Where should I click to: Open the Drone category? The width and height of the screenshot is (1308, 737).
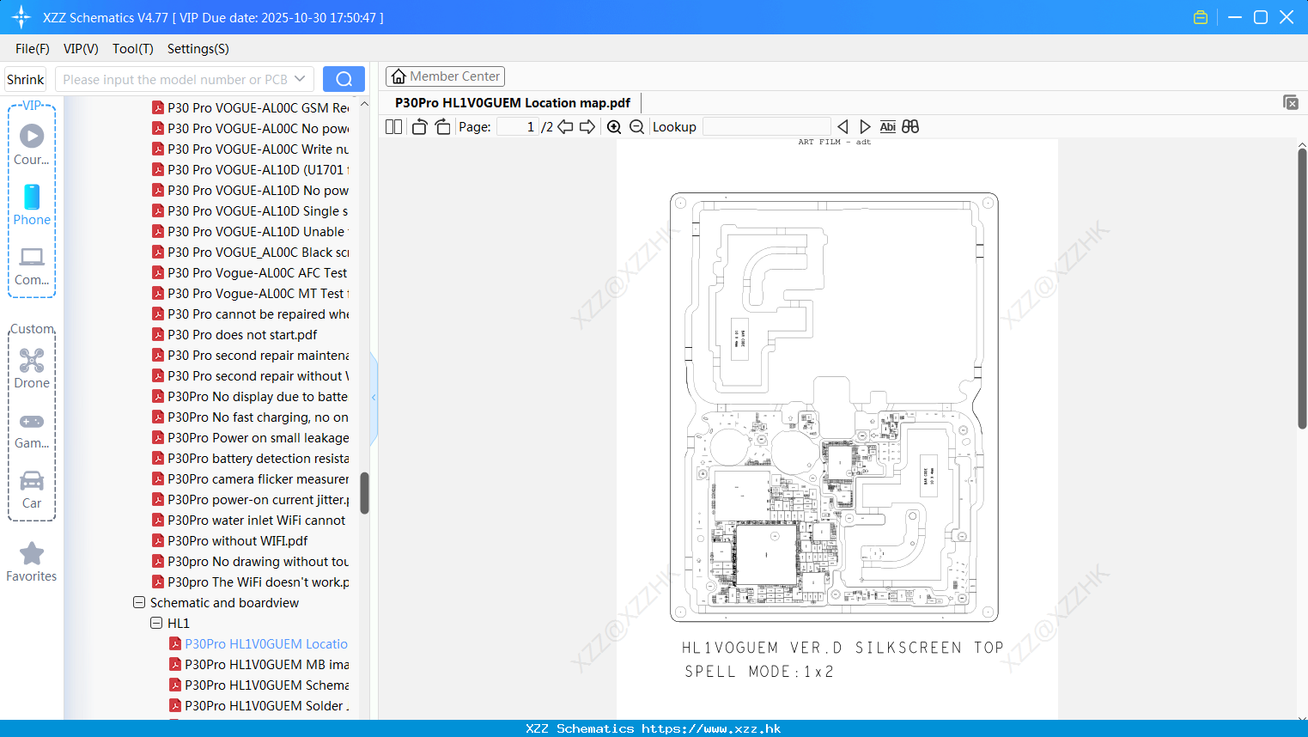pyautogui.click(x=32, y=368)
